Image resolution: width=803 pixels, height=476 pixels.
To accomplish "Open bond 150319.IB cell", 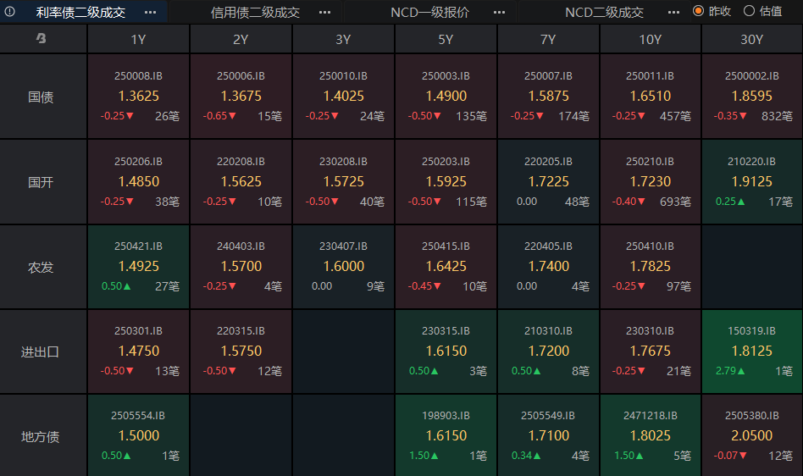I will pos(752,352).
